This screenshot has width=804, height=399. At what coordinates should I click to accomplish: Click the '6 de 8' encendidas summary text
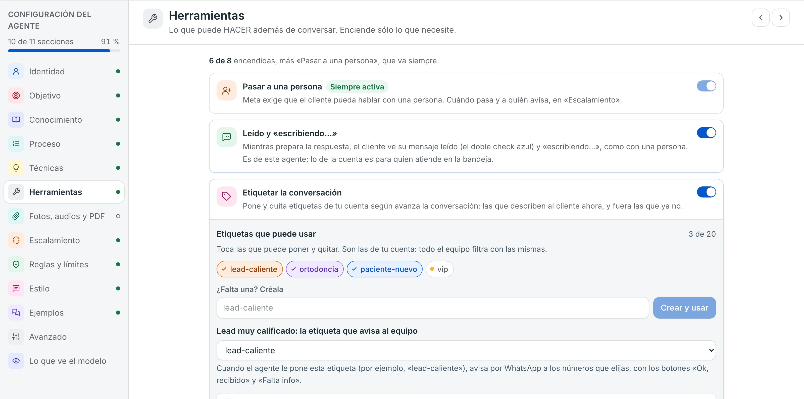coord(220,61)
